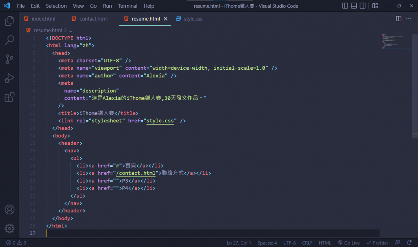Open the Source Control view
This screenshot has height=247, width=418.
pos(9,59)
